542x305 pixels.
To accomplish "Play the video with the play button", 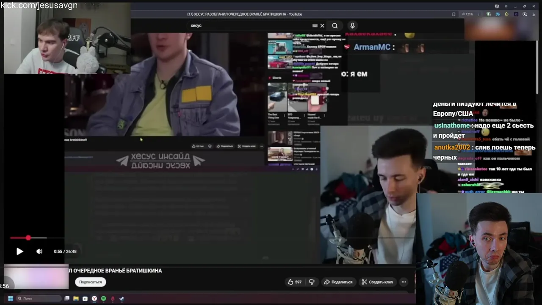I will [x=19, y=251].
